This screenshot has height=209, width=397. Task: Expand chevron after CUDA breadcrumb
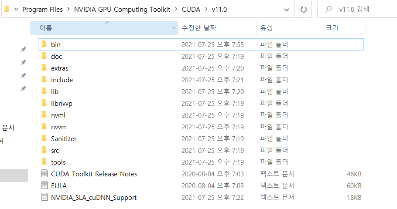click(x=206, y=9)
